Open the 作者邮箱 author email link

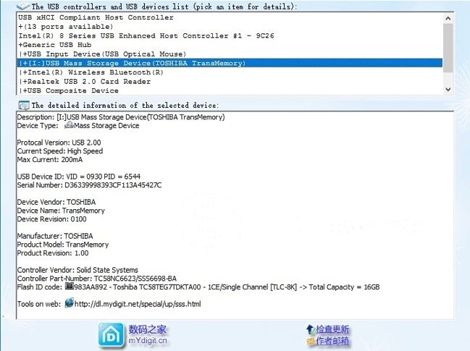click(x=332, y=341)
